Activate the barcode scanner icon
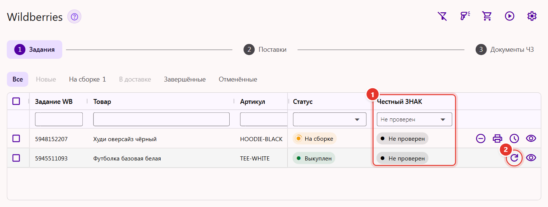The image size is (548, 207). click(465, 16)
